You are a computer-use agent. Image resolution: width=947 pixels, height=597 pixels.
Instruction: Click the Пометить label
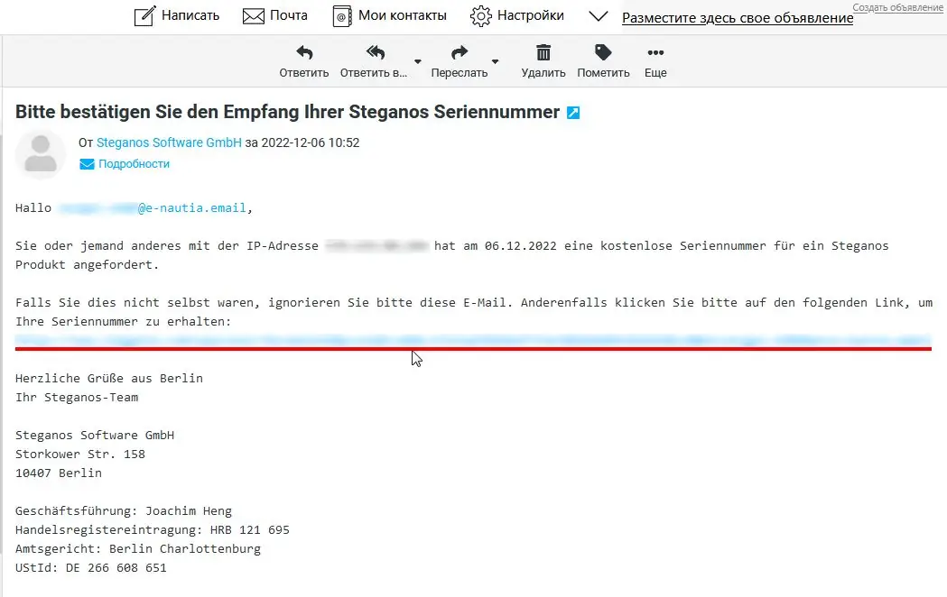(x=603, y=73)
